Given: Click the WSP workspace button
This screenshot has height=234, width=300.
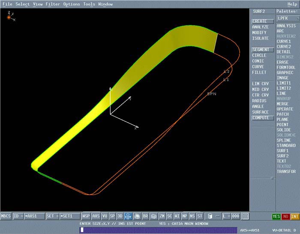Looking at the screenshot, I should (86, 216).
